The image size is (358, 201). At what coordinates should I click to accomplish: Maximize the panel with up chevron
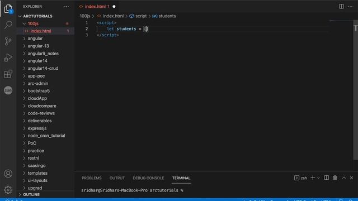click(344, 178)
